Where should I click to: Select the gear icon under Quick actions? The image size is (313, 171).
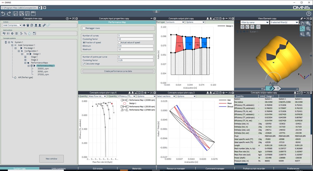tap(12, 33)
